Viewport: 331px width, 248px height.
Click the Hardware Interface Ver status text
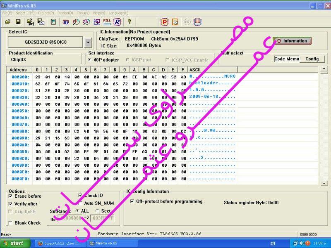point(149,234)
